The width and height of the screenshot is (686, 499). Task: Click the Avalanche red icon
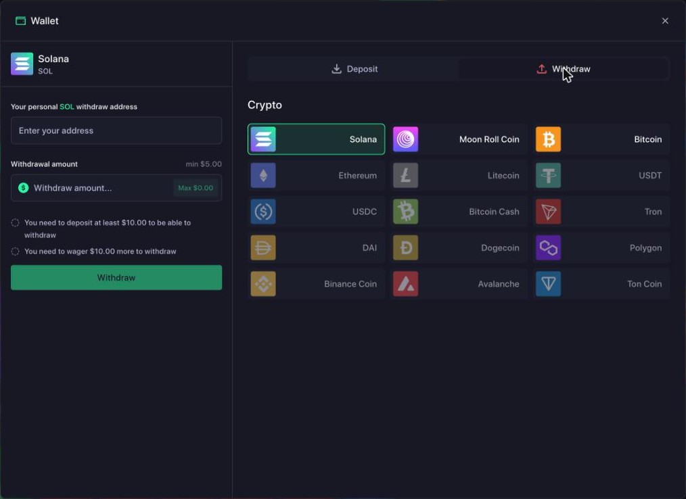[x=405, y=284]
